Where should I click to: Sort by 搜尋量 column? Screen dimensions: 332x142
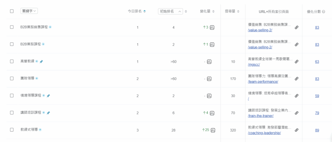(232, 11)
